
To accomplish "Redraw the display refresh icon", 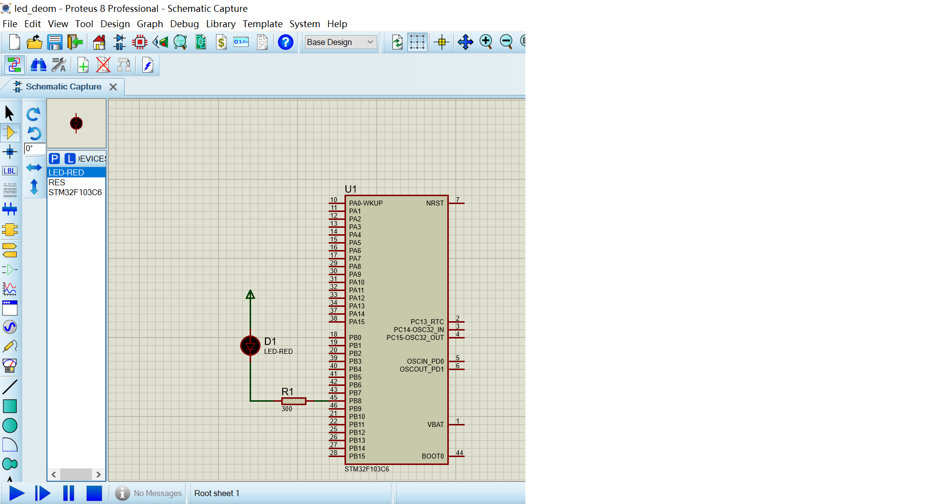I will (397, 42).
